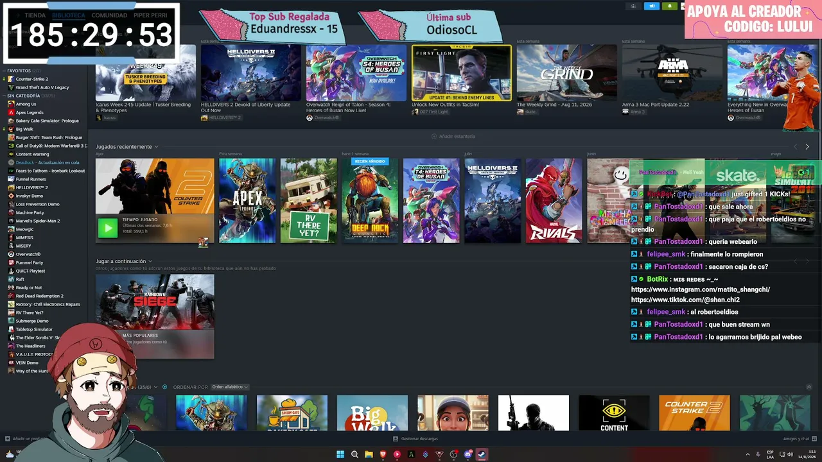
Task: Switch to Steam on the taskbar
Action: [482, 454]
